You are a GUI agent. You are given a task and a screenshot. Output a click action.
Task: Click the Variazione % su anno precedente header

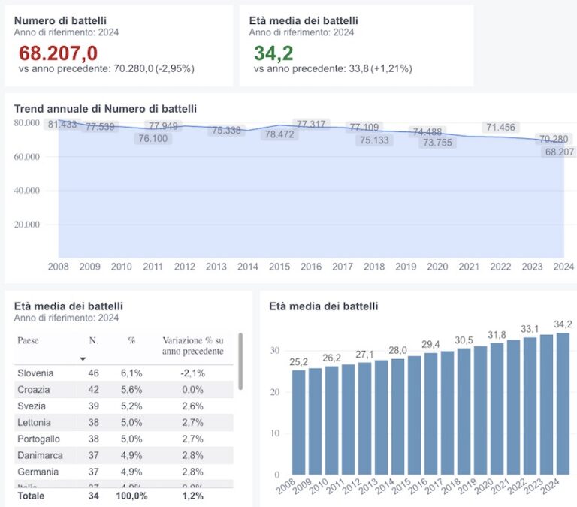coord(193,346)
